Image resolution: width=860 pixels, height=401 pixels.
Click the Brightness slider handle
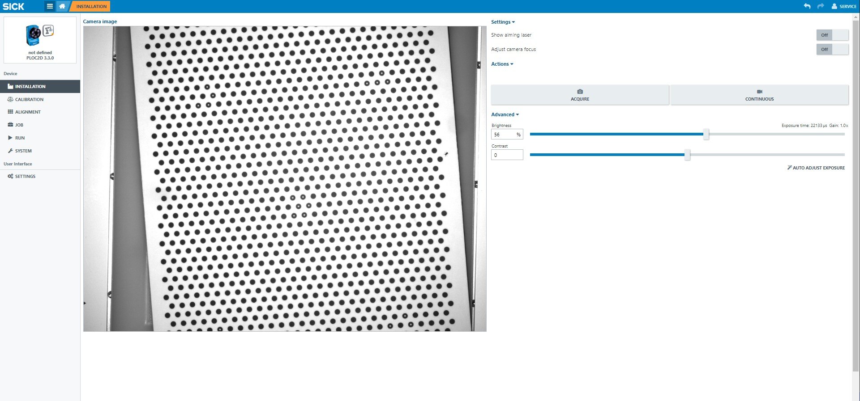(x=706, y=134)
